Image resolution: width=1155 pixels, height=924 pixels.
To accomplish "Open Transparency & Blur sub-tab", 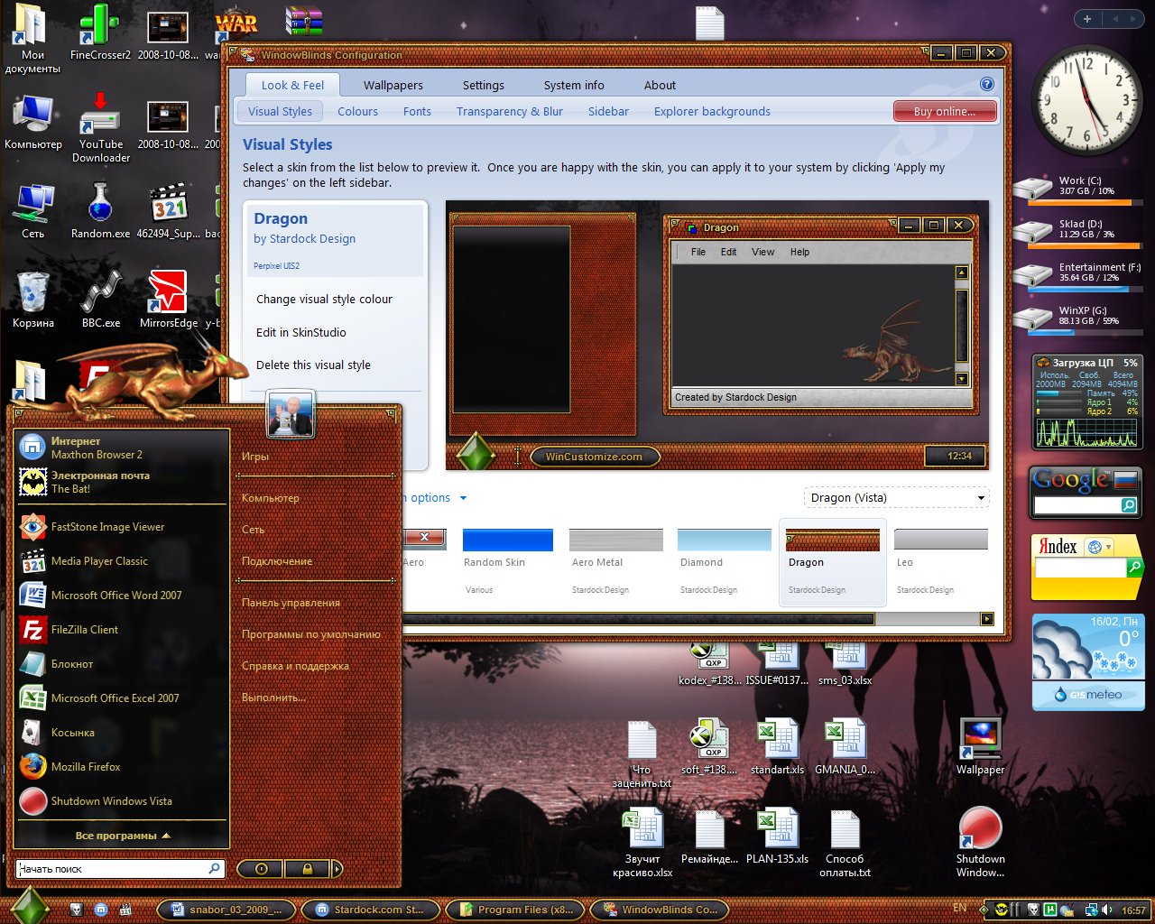I will pos(509,111).
